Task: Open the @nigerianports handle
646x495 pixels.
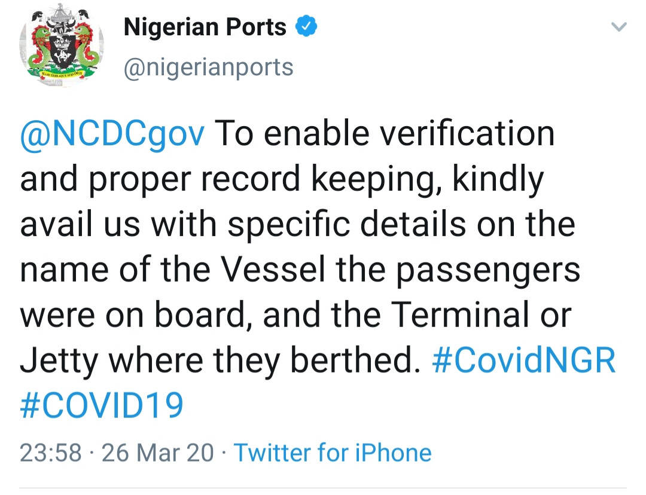Action: (x=209, y=68)
